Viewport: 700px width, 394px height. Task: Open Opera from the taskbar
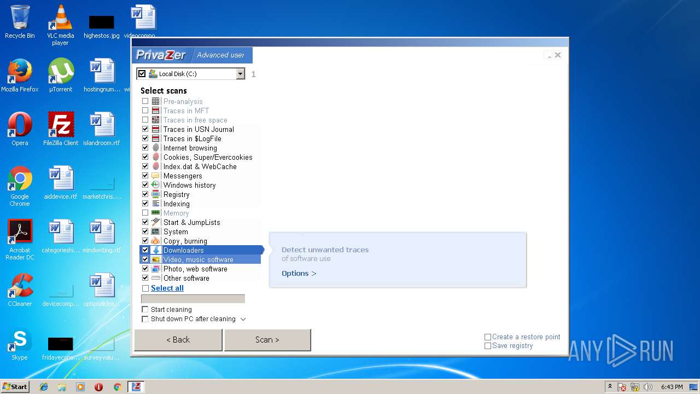point(98,387)
